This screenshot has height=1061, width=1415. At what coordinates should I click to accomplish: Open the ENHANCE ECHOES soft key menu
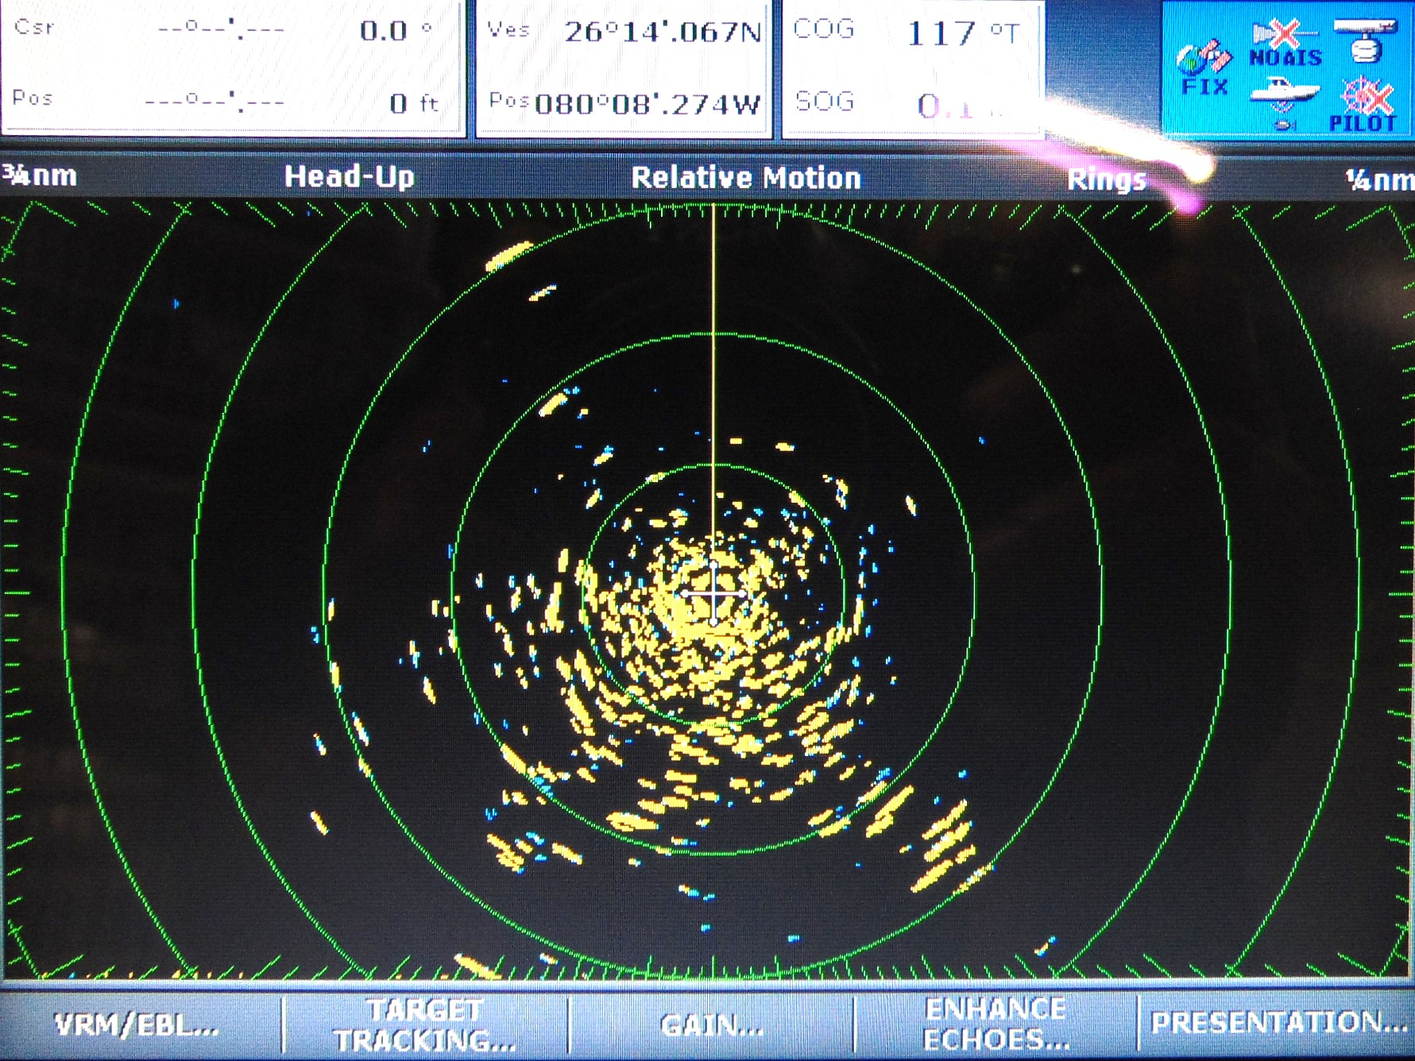[x=996, y=1025]
